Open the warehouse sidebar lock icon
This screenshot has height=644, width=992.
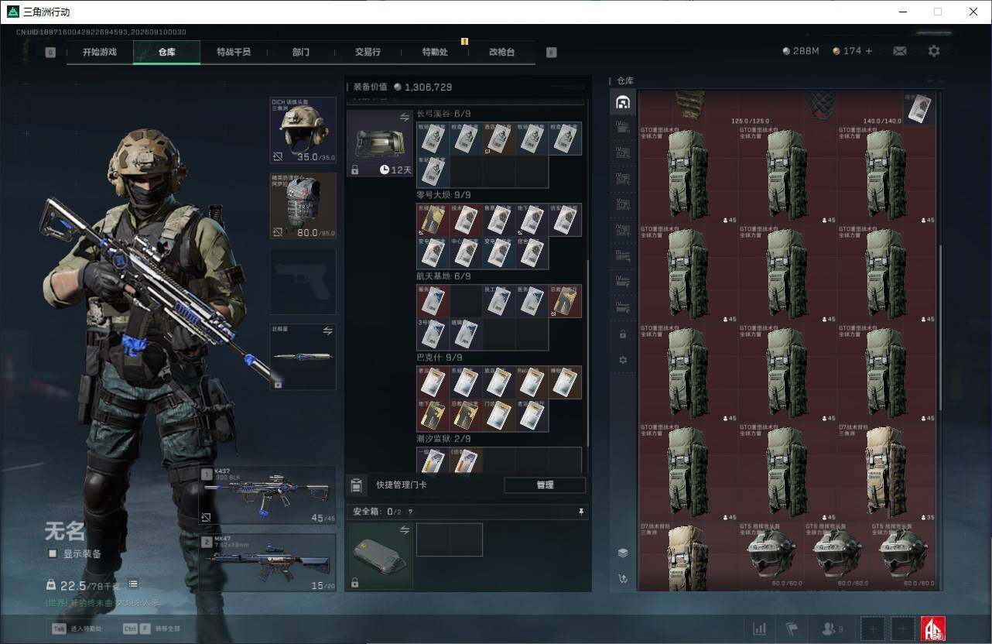coord(622,334)
